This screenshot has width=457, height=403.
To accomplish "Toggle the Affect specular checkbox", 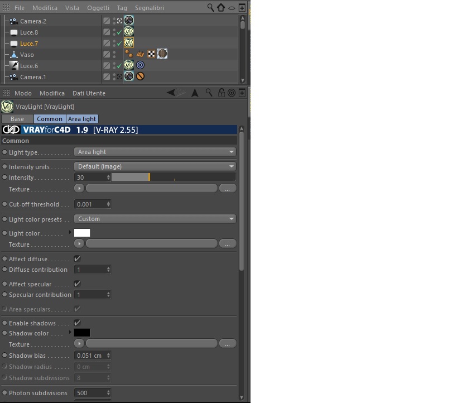I will pos(77,284).
